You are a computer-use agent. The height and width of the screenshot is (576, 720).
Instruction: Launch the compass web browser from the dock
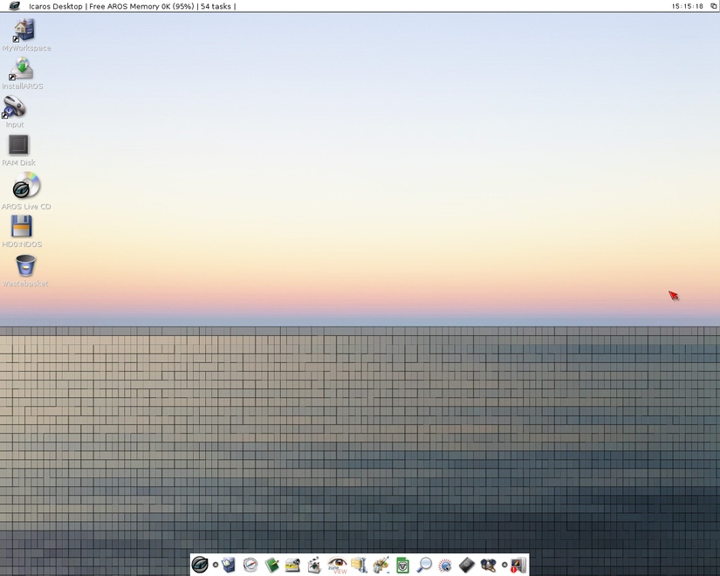249,565
